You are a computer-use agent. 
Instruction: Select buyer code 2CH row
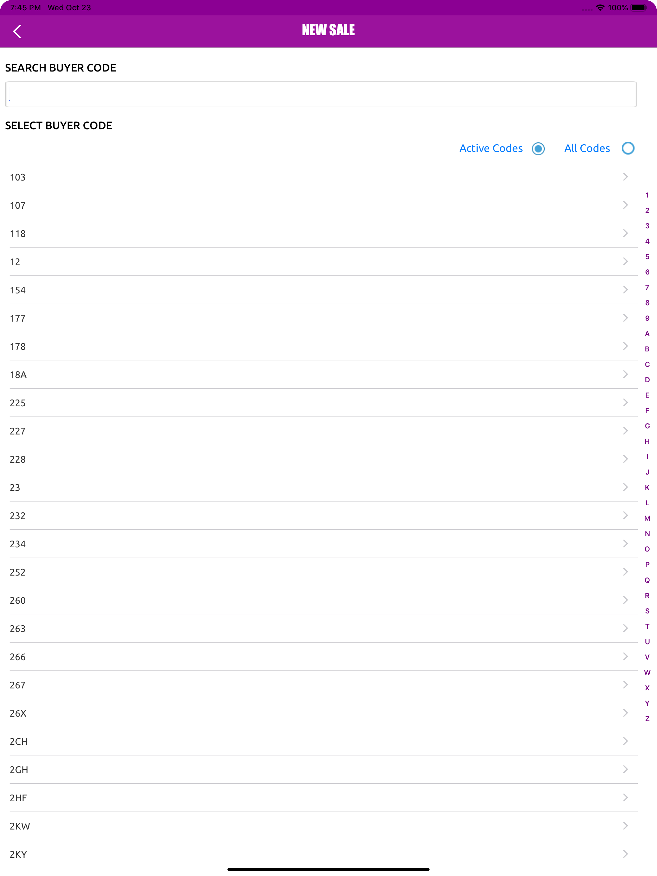pyautogui.click(x=323, y=741)
